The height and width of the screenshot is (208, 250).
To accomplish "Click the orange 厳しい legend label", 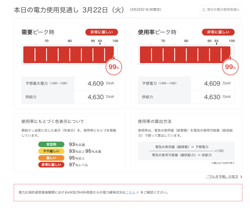I will point(51,158).
